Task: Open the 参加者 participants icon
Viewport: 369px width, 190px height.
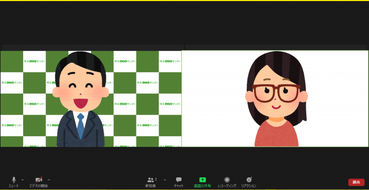Action: click(x=151, y=180)
